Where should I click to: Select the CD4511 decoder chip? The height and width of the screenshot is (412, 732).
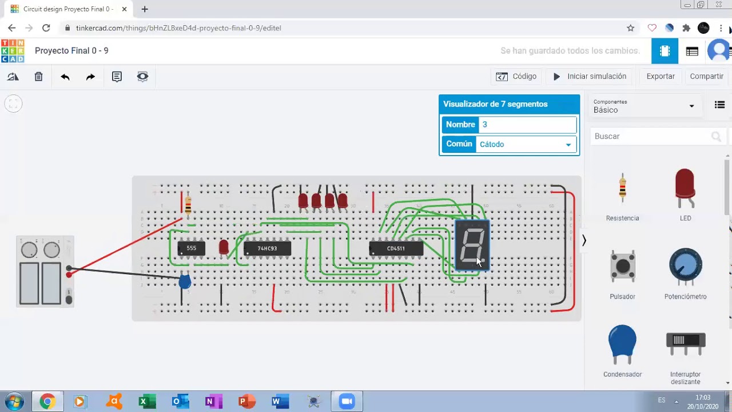pyautogui.click(x=396, y=248)
